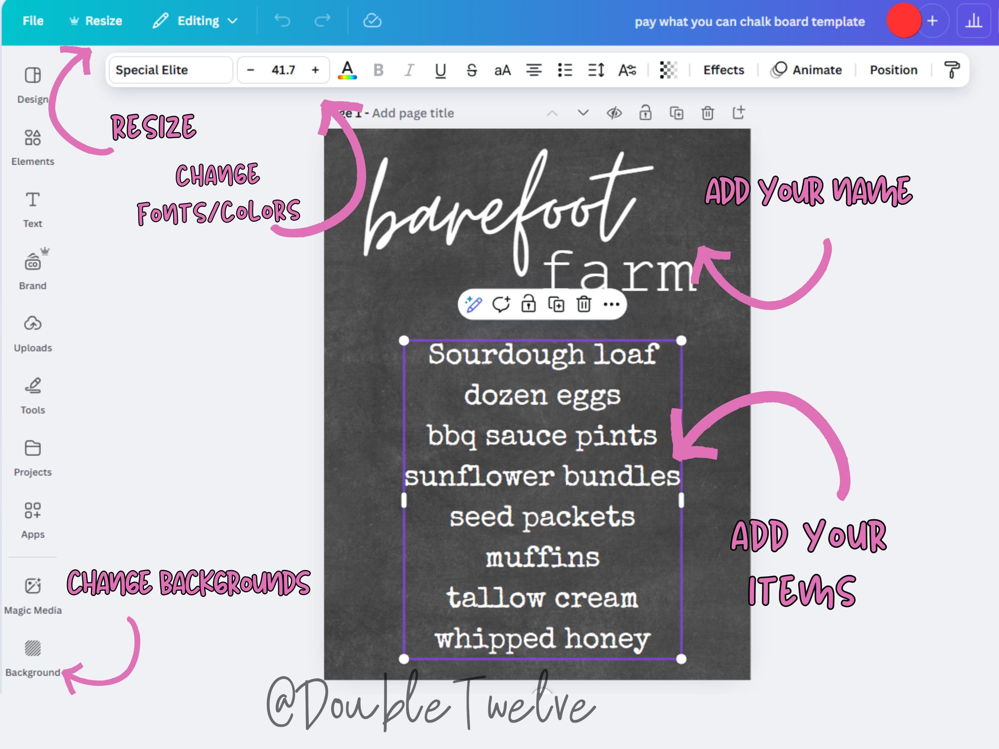Toggle strikethrough formatting

(x=472, y=70)
